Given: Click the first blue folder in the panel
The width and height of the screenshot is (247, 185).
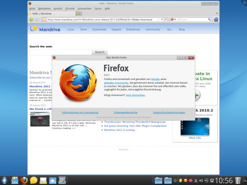Looking at the screenshot, I should coord(158,181).
